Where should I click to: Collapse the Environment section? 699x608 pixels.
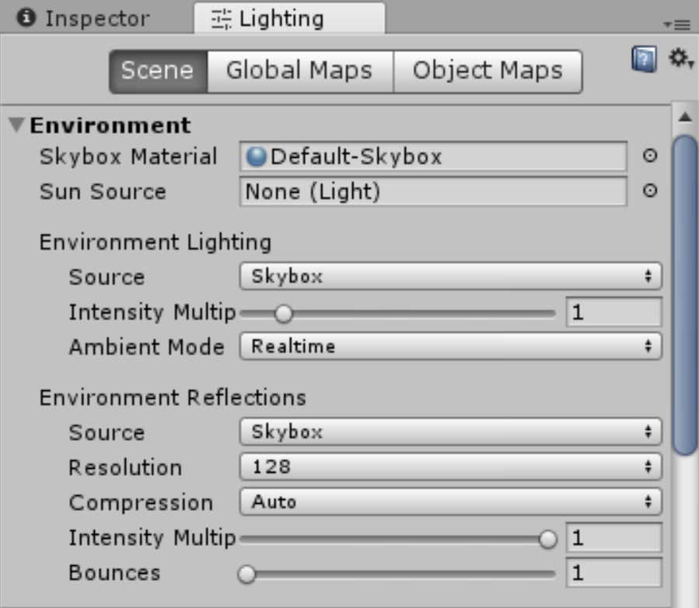[x=16, y=125]
